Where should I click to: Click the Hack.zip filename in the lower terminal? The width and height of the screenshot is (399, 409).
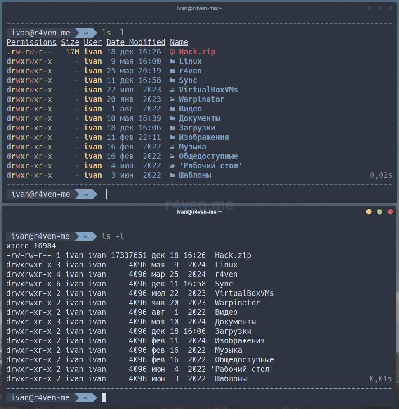(233, 255)
